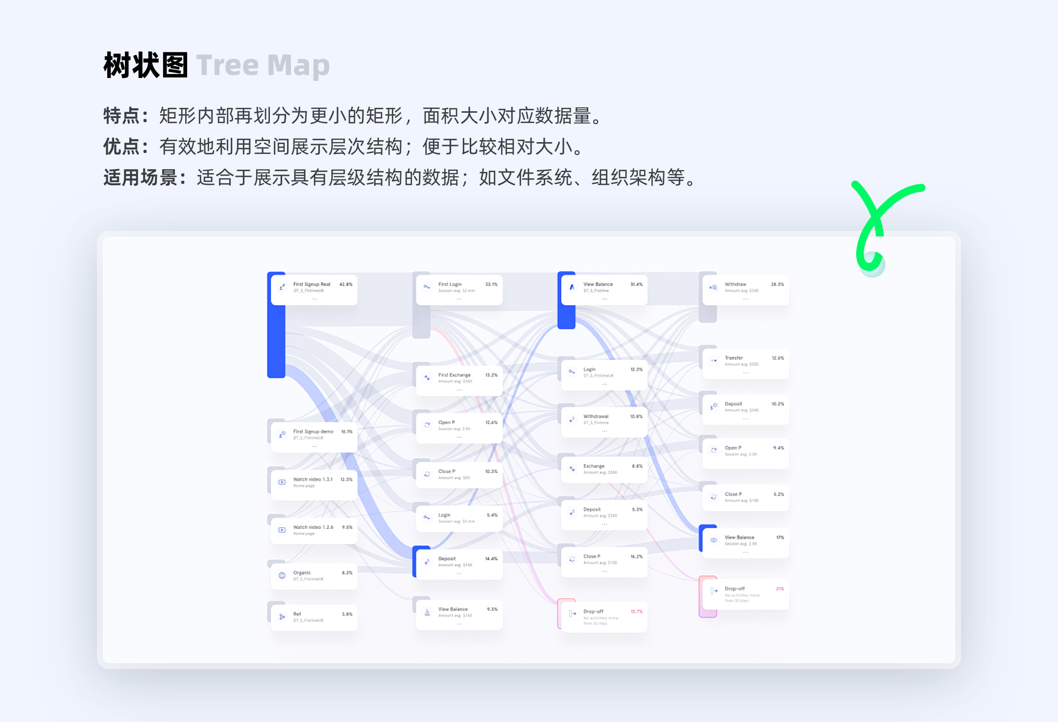This screenshot has width=1058, height=722.
Task: Expand the ellipsis on First Exchange card
Action: coord(459,390)
